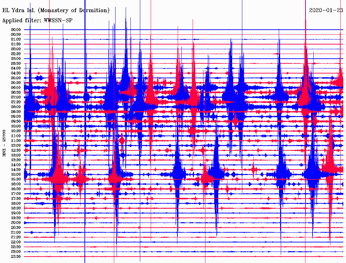The image size is (346, 263).
Task: Select the 09:00 time label
Action: pyautogui.click(x=16, y=117)
